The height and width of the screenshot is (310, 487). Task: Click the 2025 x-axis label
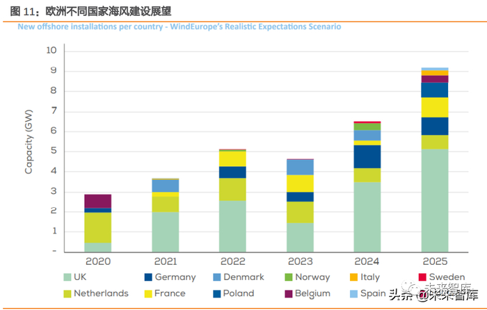[x=435, y=261]
